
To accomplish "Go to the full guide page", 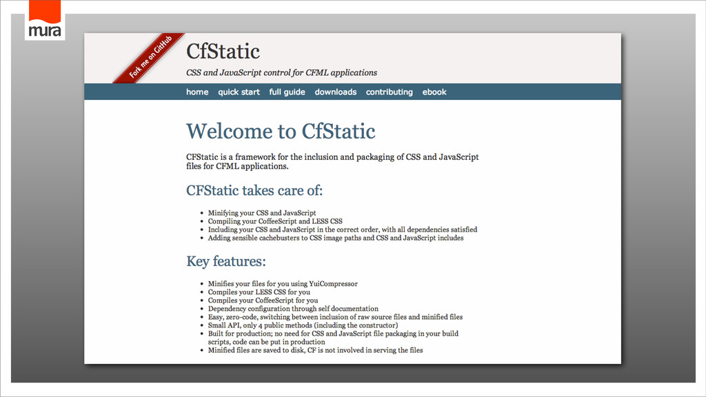I will (x=287, y=92).
